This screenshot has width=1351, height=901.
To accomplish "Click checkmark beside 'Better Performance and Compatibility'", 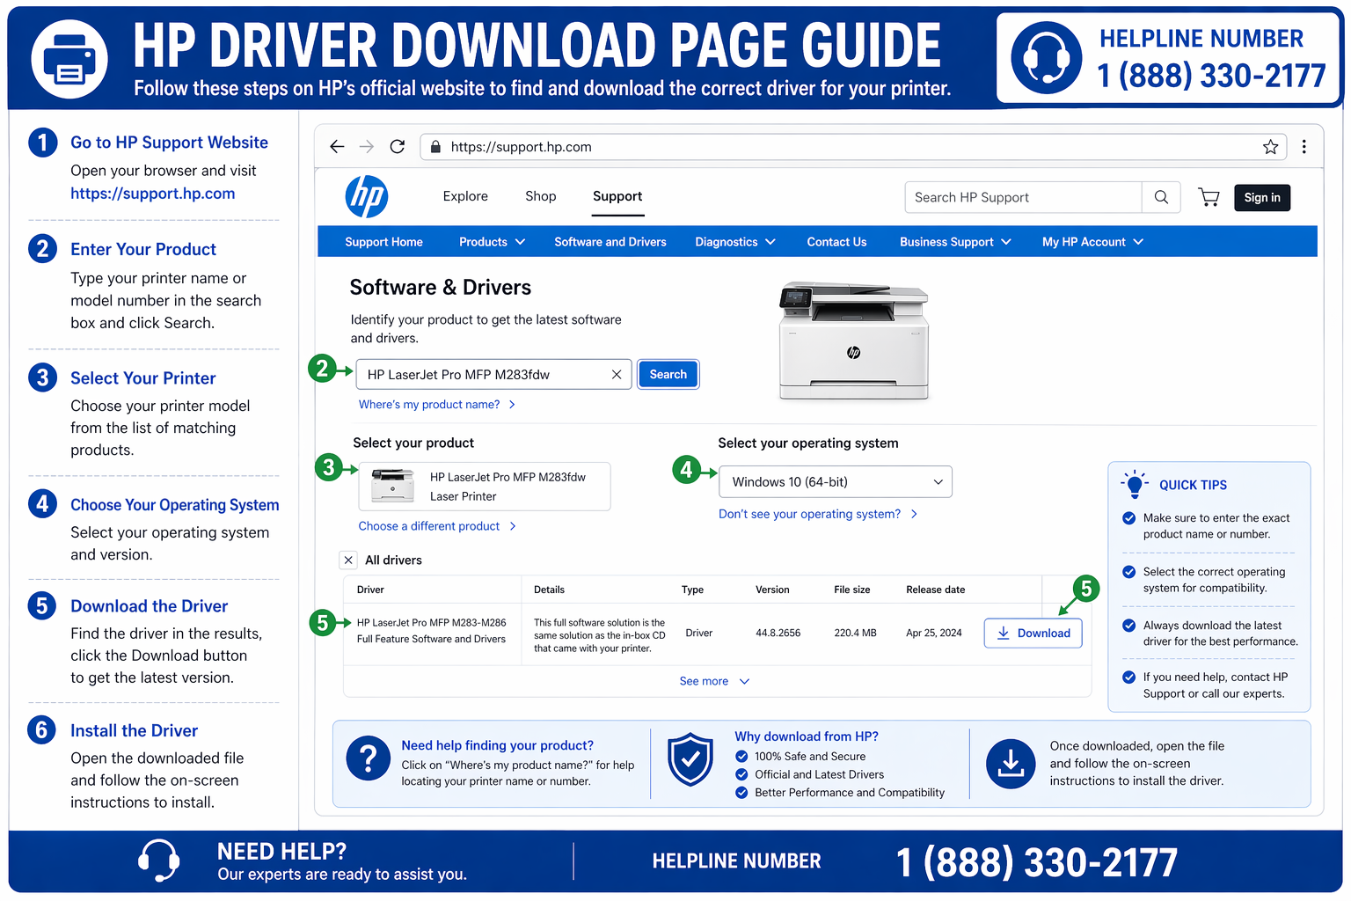I will (741, 793).
